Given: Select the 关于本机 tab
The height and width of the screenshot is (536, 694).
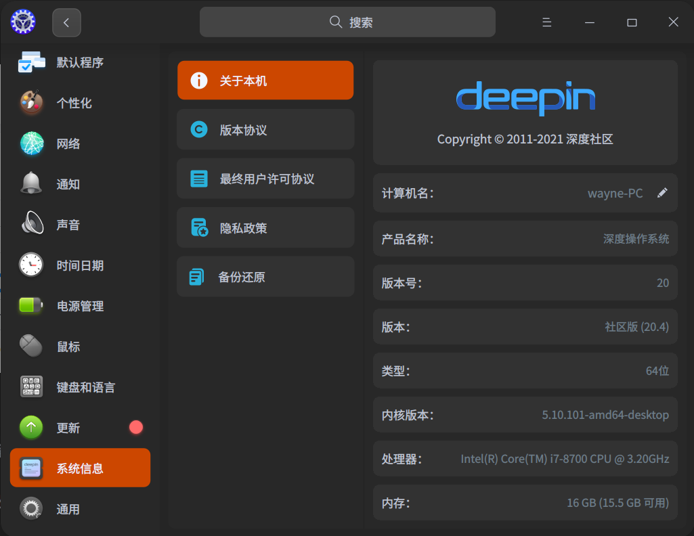Looking at the screenshot, I should 265,81.
